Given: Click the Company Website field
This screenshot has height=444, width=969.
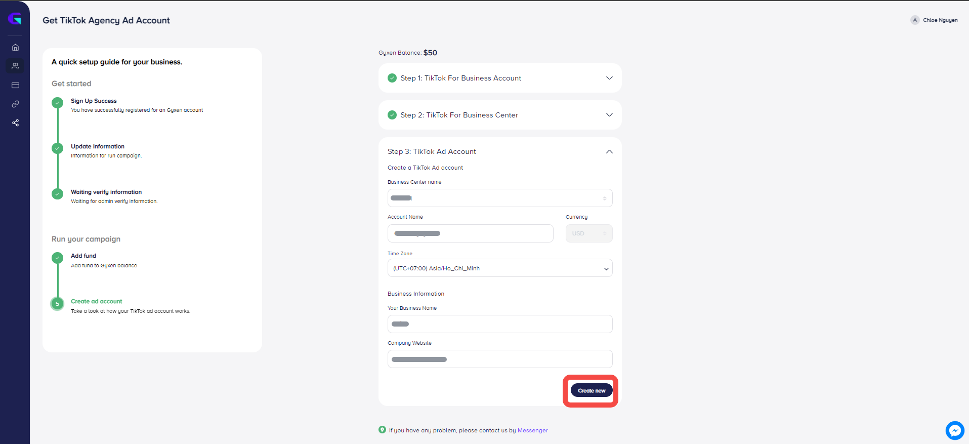Looking at the screenshot, I should (x=500, y=359).
